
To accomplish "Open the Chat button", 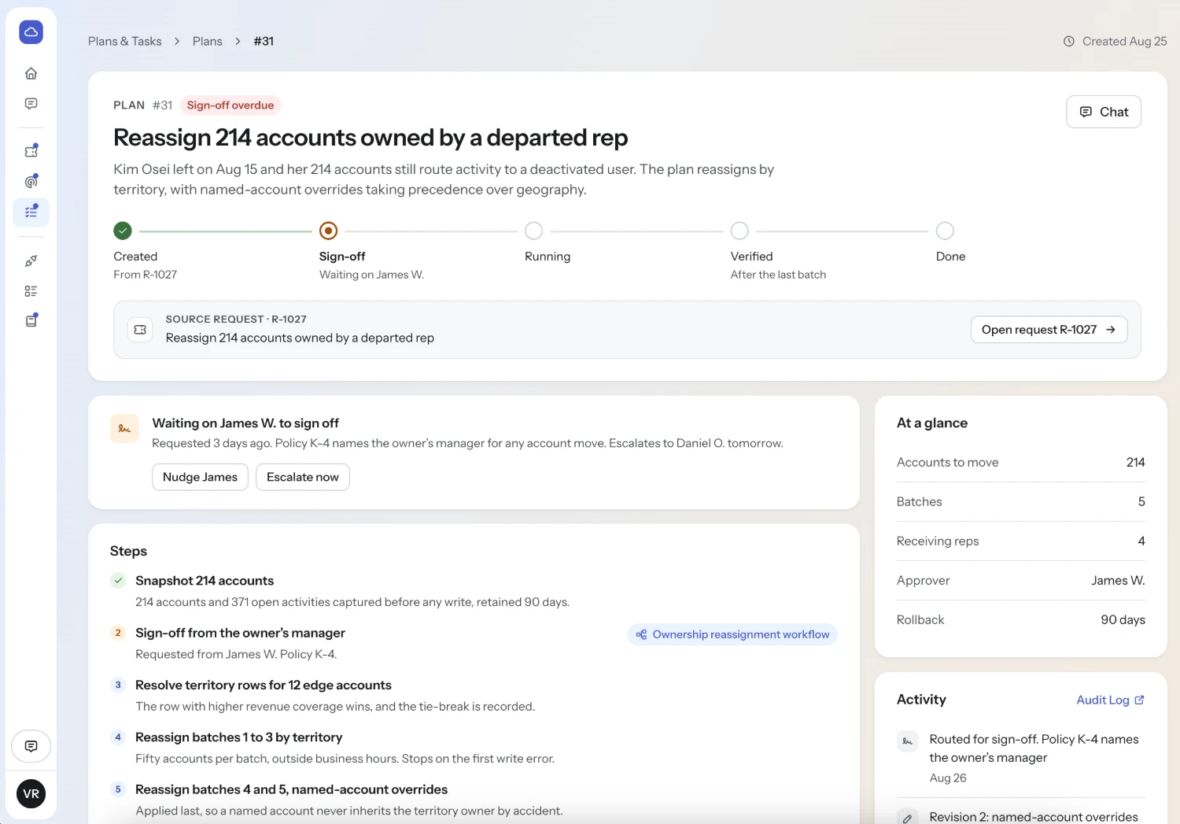I will 1104,112.
